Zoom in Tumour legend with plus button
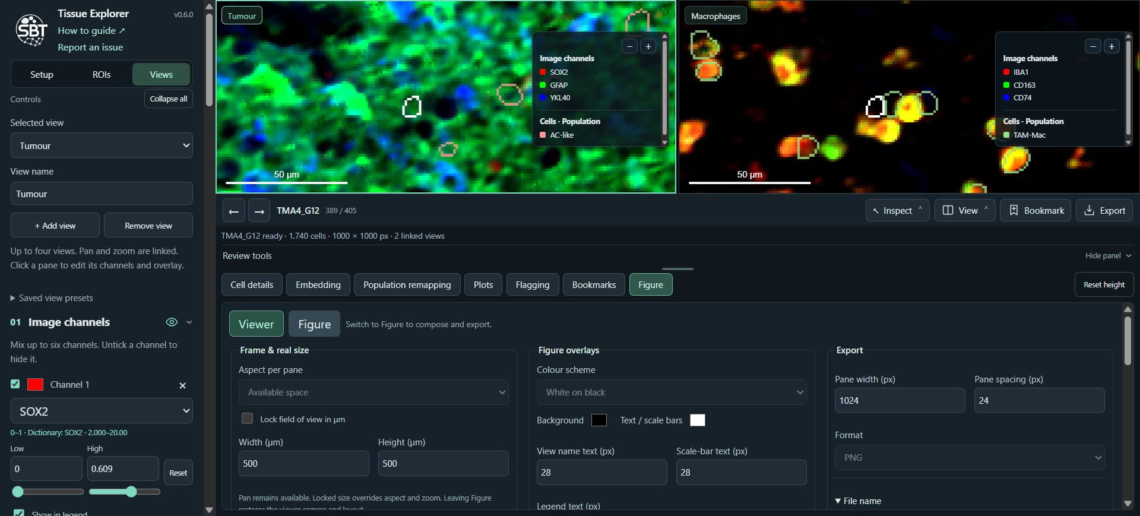 tap(648, 46)
